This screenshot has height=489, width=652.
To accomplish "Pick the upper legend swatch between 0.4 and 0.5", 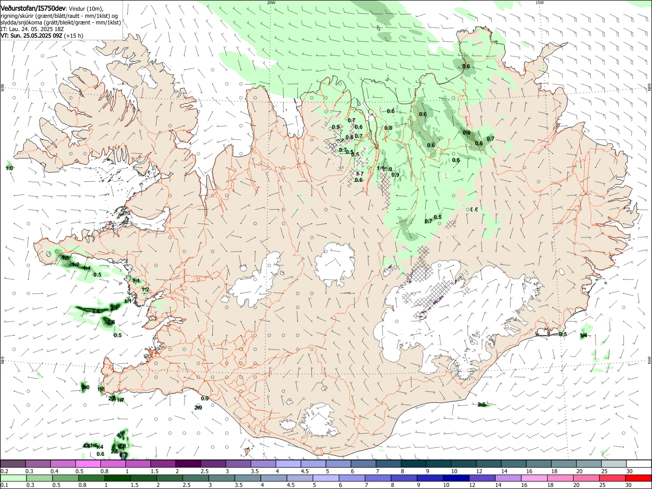I will click(63, 464).
